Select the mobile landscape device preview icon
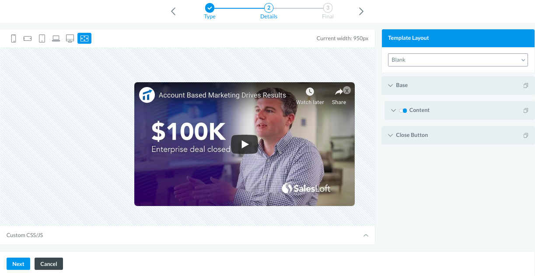 28,38
